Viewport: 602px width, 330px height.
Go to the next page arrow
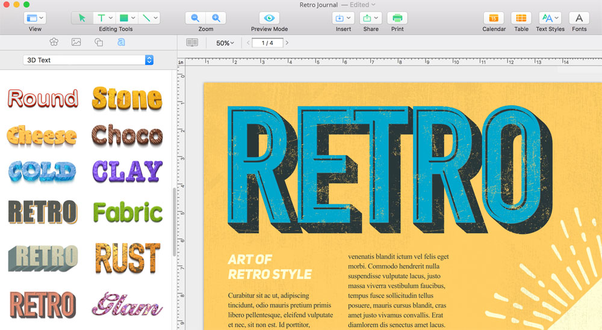pyautogui.click(x=287, y=43)
